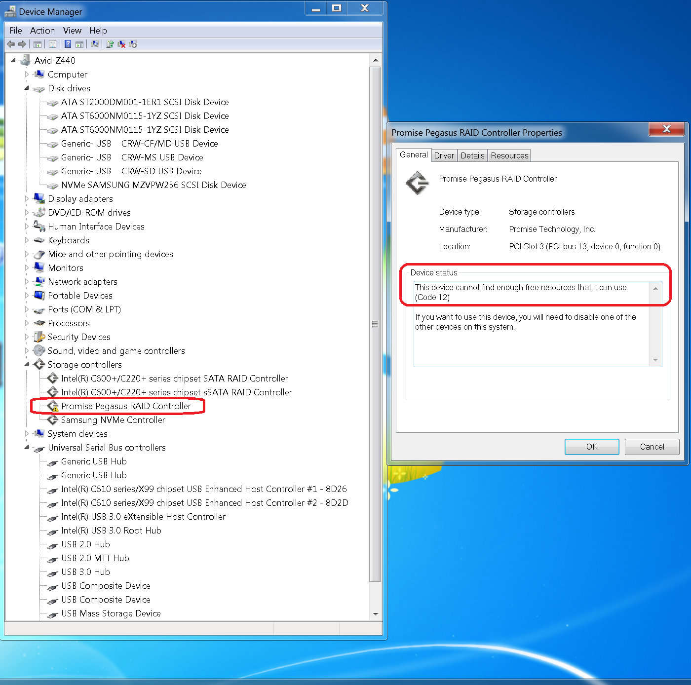Click the Scan for hardware changes icon
This screenshot has height=685, width=691.
pyautogui.click(x=95, y=44)
